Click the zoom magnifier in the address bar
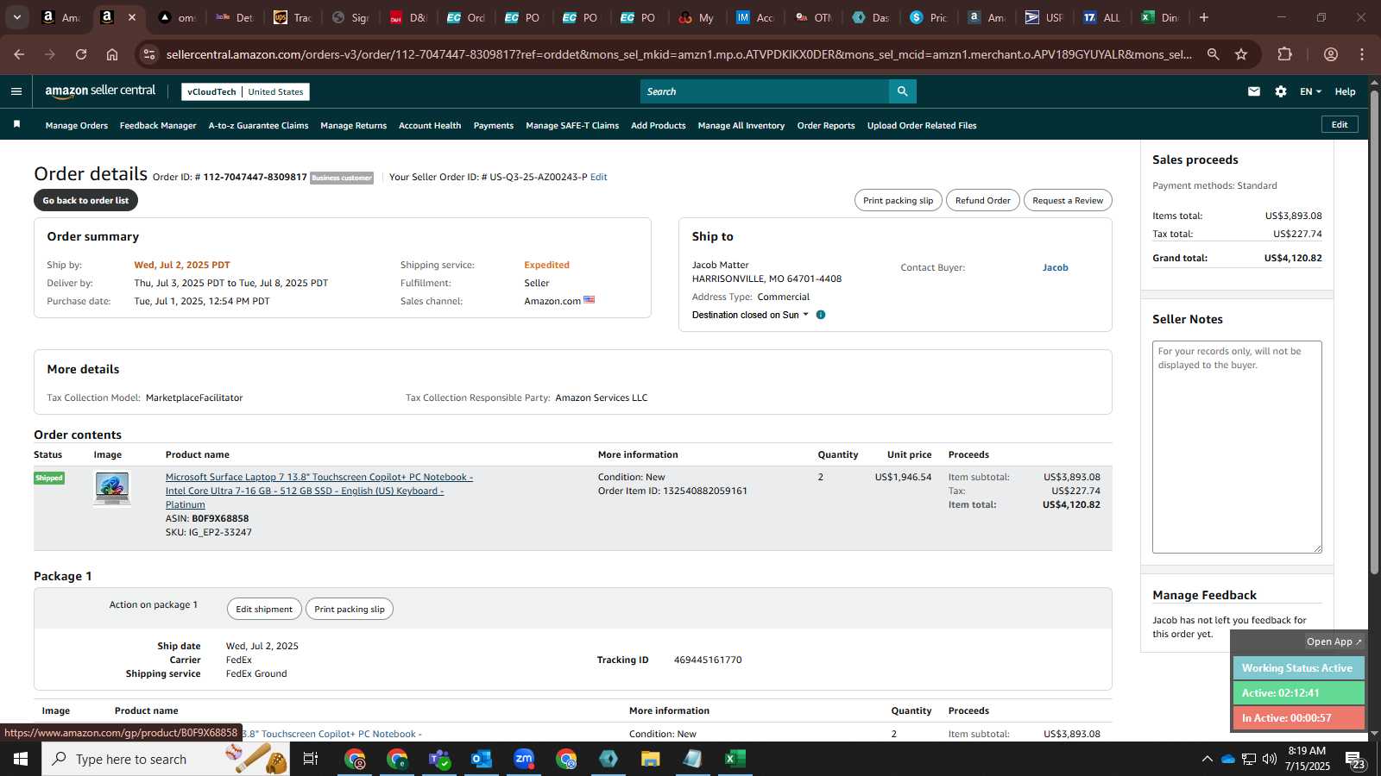1381x776 pixels. (1213, 54)
